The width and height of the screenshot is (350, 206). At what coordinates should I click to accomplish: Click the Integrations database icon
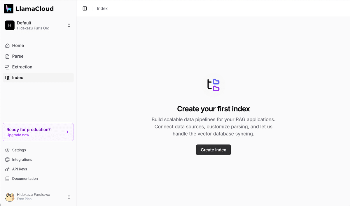pos(8,160)
